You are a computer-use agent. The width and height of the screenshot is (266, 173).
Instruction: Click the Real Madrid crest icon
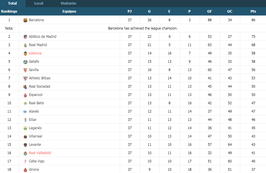point(25,45)
